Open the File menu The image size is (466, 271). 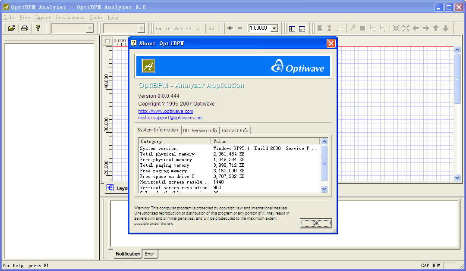(9, 18)
